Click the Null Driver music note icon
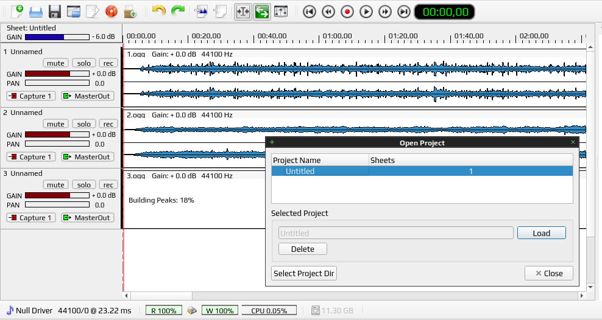This screenshot has width=602, height=320. [10, 310]
